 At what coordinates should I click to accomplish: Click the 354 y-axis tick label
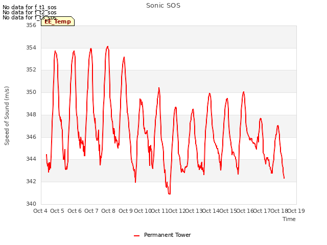point(31,47)
